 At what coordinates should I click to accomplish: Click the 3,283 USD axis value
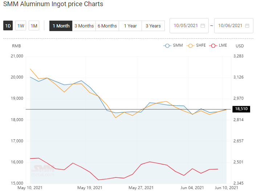pos(238,56)
